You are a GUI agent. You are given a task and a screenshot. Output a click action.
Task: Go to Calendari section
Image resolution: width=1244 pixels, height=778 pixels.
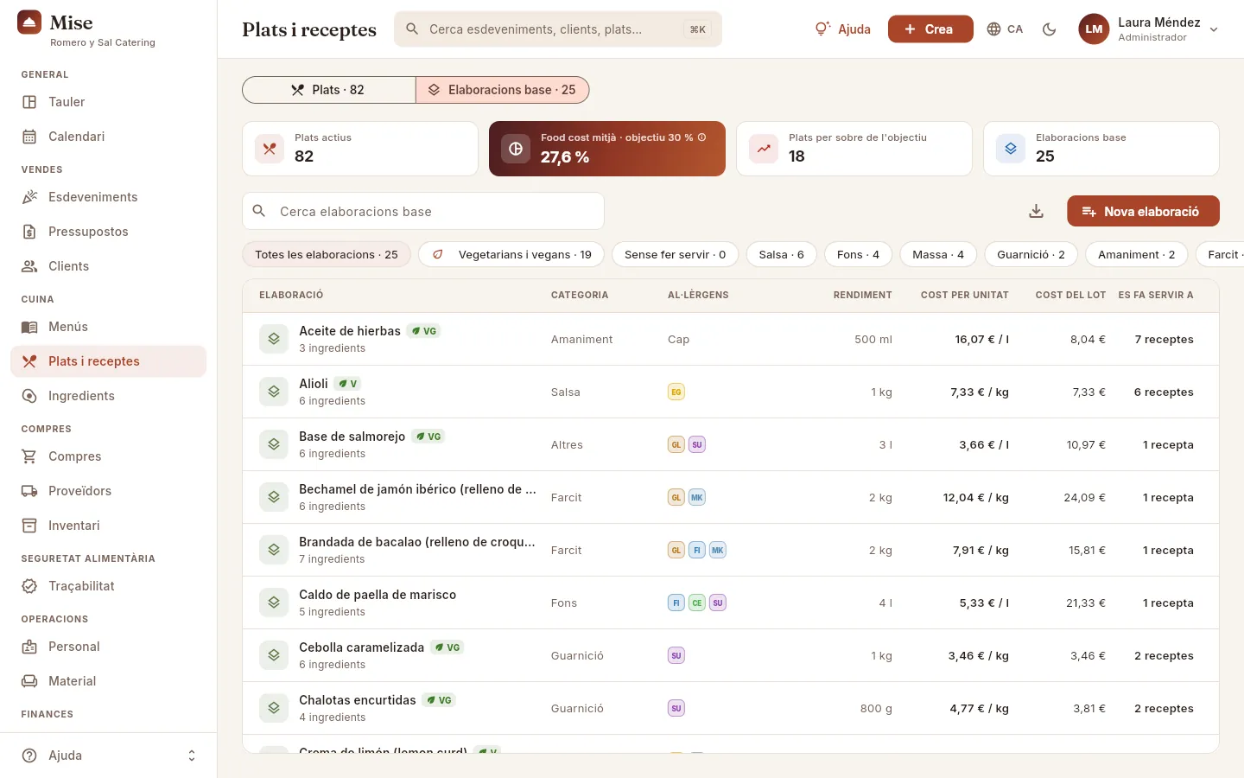[x=109, y=137]
